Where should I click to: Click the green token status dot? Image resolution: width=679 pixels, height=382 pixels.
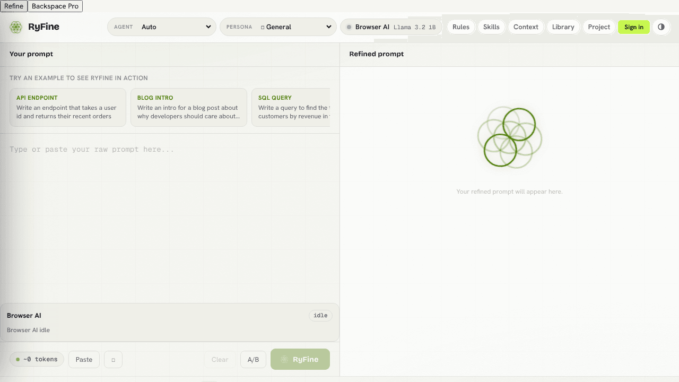pos(18,359)
